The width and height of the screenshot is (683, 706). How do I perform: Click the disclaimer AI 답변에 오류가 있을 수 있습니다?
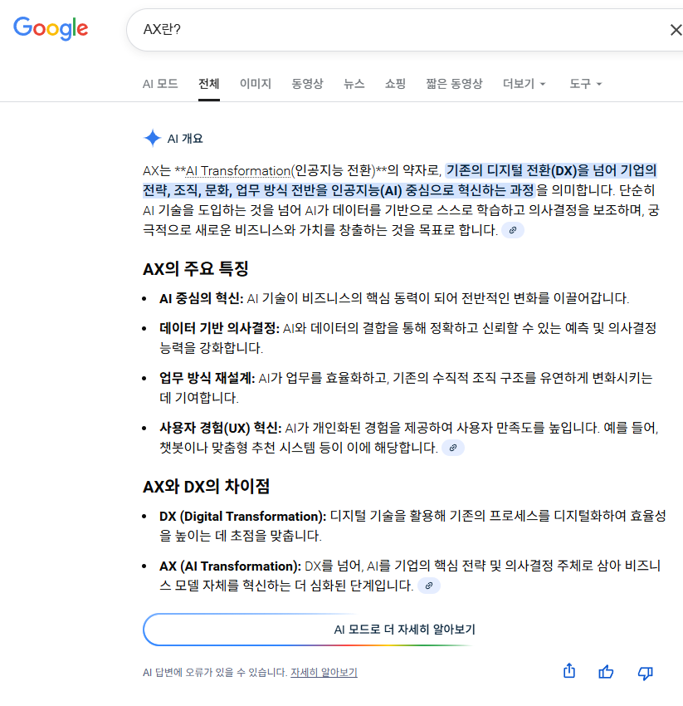pyautogui.click(x=215, y=672)
